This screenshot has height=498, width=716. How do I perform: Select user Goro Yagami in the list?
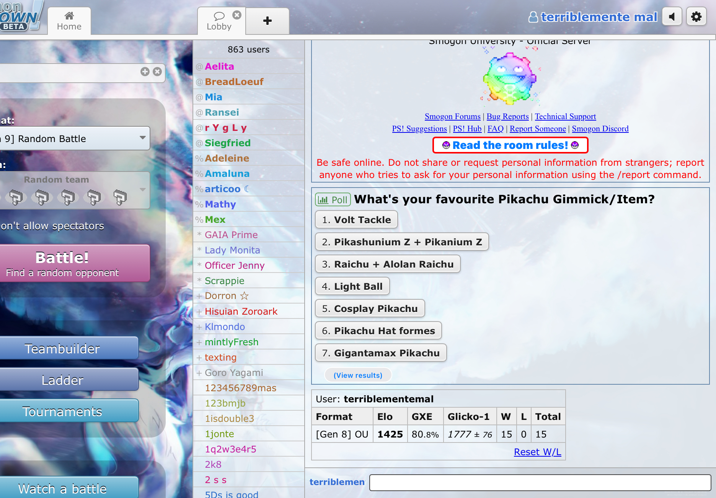(249, 372)
